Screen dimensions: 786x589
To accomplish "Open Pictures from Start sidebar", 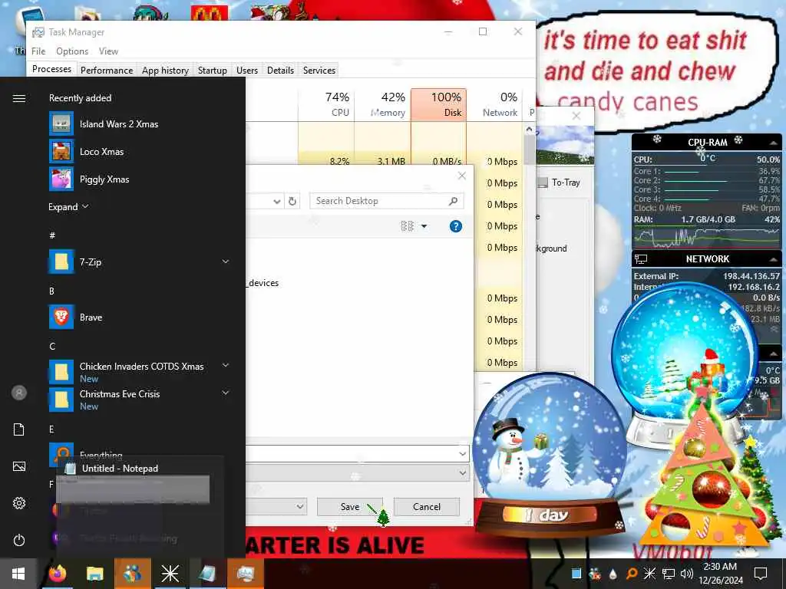I will tap(19, 467).
